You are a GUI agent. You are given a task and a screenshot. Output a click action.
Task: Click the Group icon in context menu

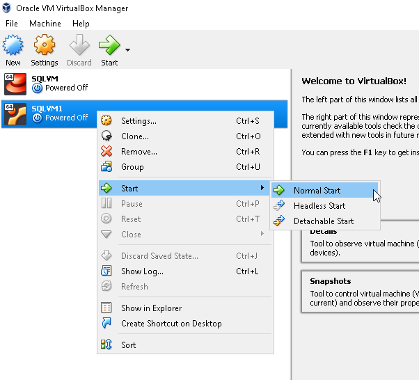tap(106, 167)
